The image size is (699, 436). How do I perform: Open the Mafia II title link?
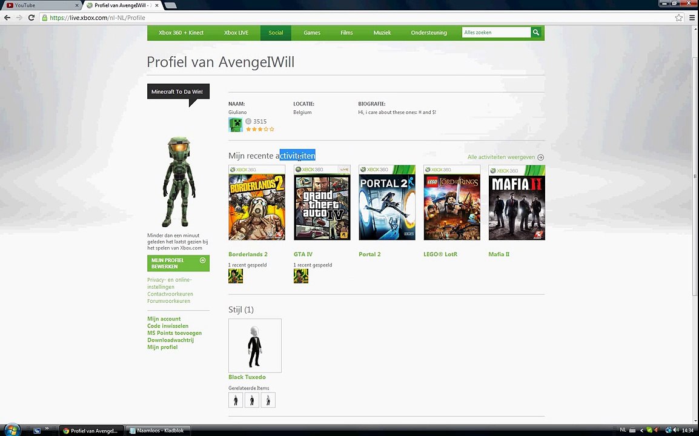(499, 254)
